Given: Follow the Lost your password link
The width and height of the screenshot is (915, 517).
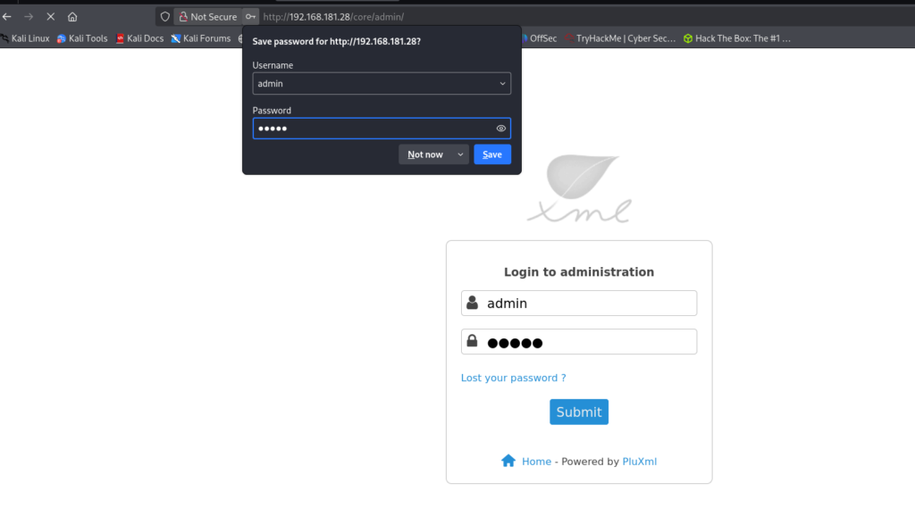Looking at the screenshot, I should [513, 378].
